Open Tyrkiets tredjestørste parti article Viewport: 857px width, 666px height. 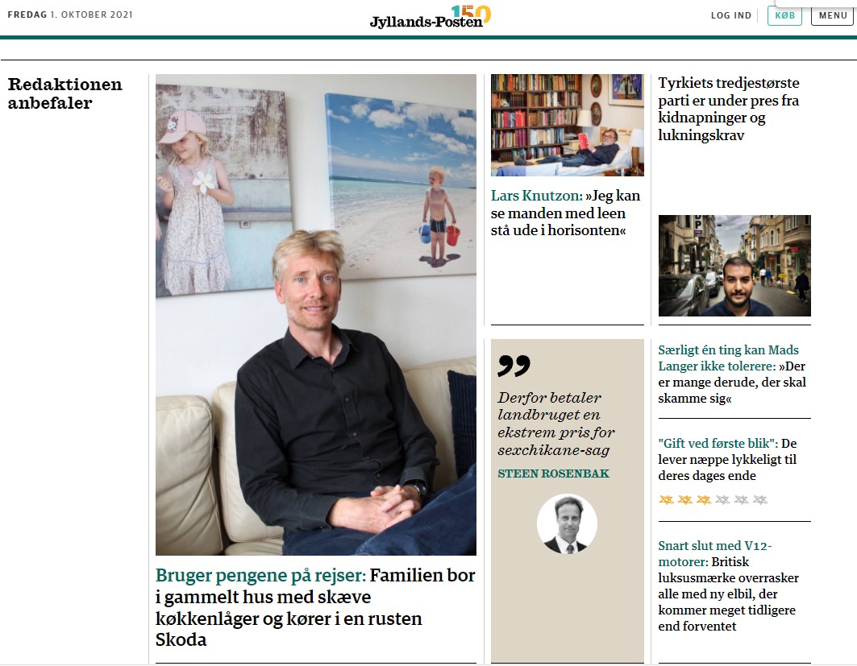tap(729, 109)
